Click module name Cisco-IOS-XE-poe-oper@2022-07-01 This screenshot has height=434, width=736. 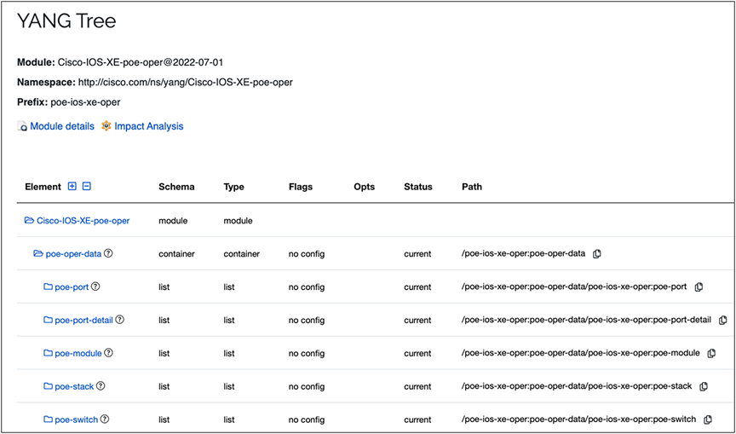click(x=141, y=62)
